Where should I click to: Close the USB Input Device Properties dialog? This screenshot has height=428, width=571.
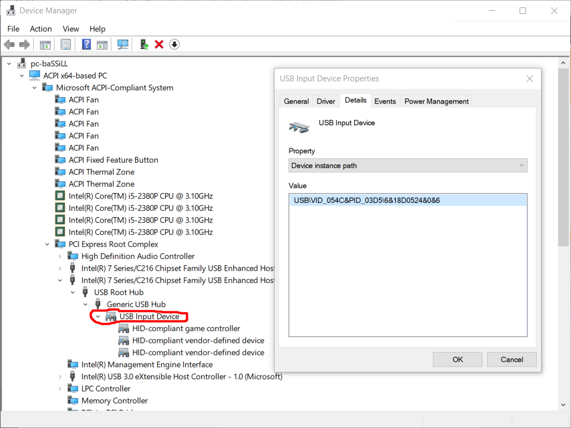(529, 79)
